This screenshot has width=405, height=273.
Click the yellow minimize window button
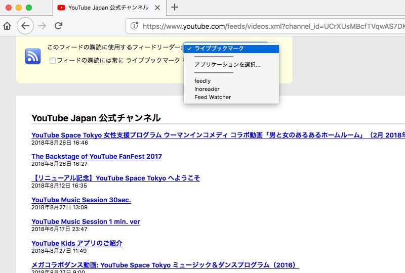point(19,8)
